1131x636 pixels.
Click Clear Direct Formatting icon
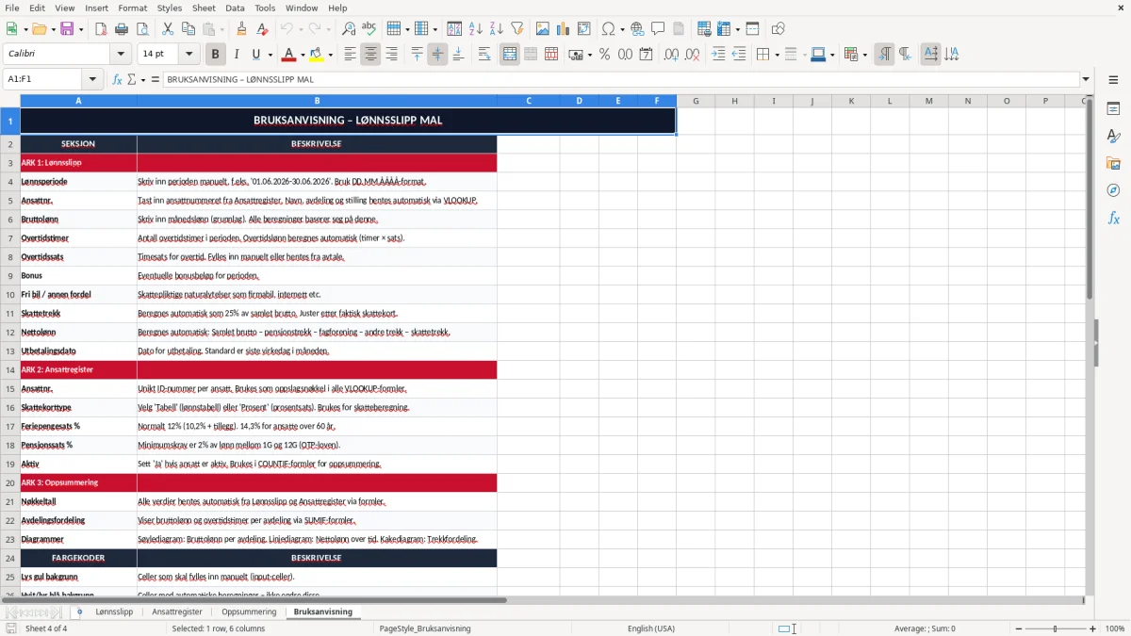(x=262, y=29)
